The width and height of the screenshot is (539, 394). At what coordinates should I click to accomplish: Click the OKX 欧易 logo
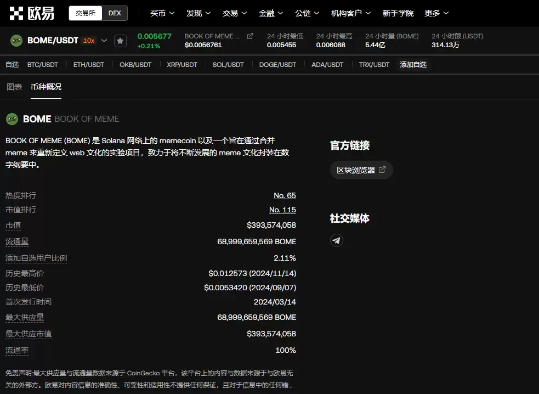(x=32, y=13)
